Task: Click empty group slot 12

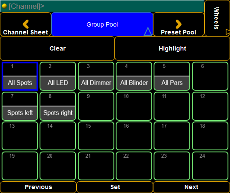Action: (210, 106)
